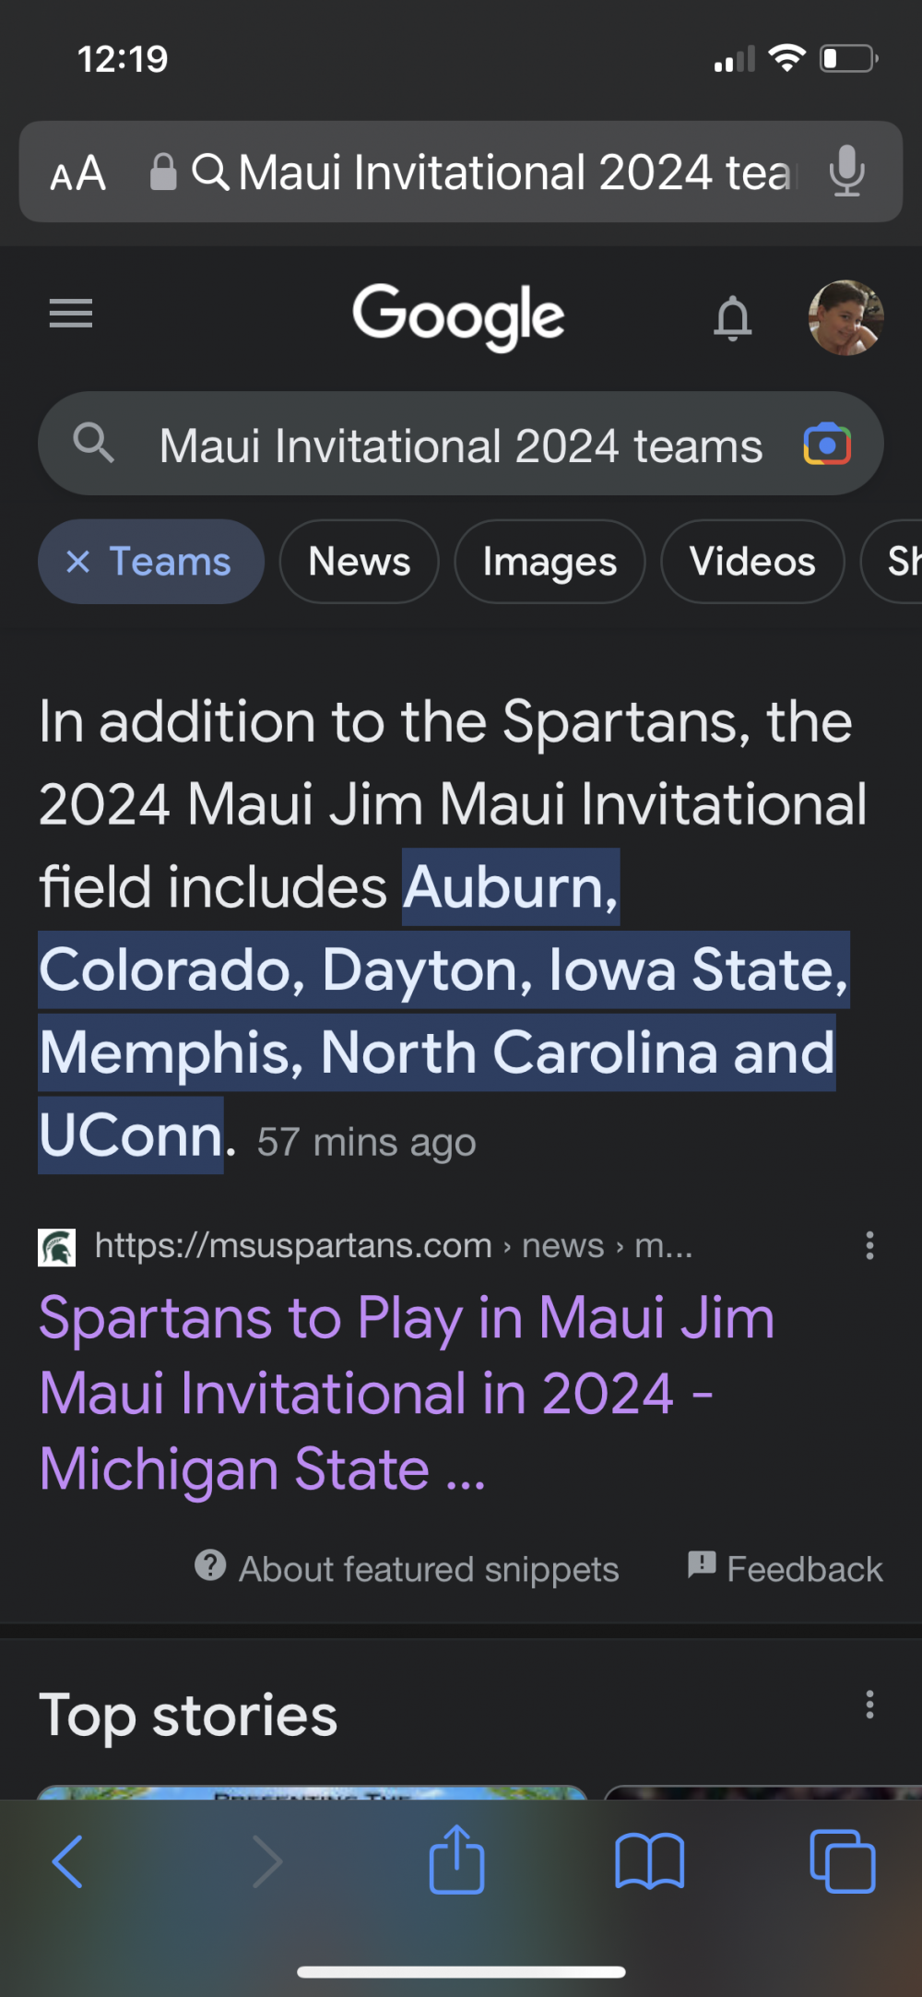The height and width of the screenshot is (1997, 922).
Task: Open the Google hamburger menu
Action: tap(71, 315)
